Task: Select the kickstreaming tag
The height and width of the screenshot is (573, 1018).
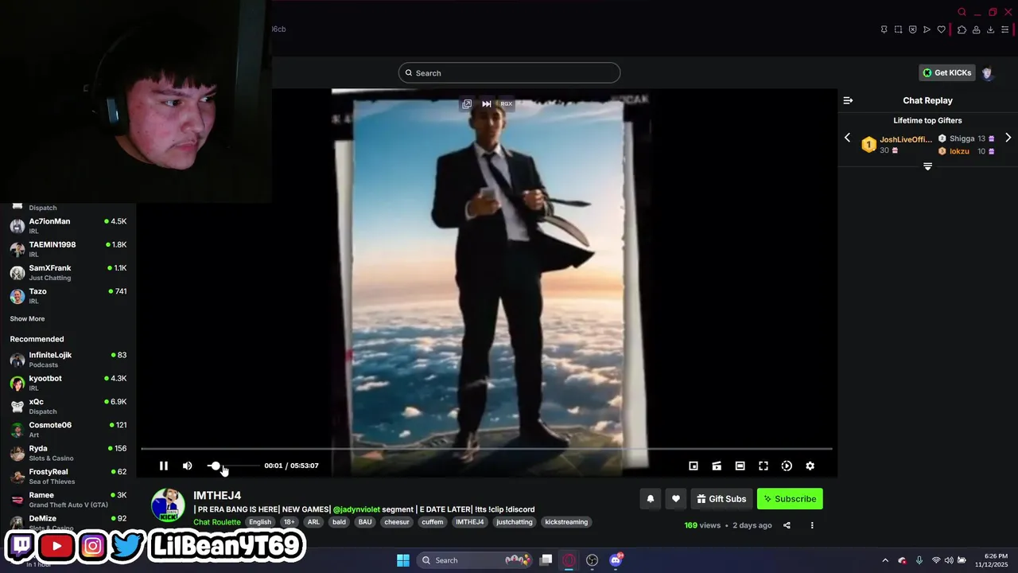Action: tap(566, 522)
